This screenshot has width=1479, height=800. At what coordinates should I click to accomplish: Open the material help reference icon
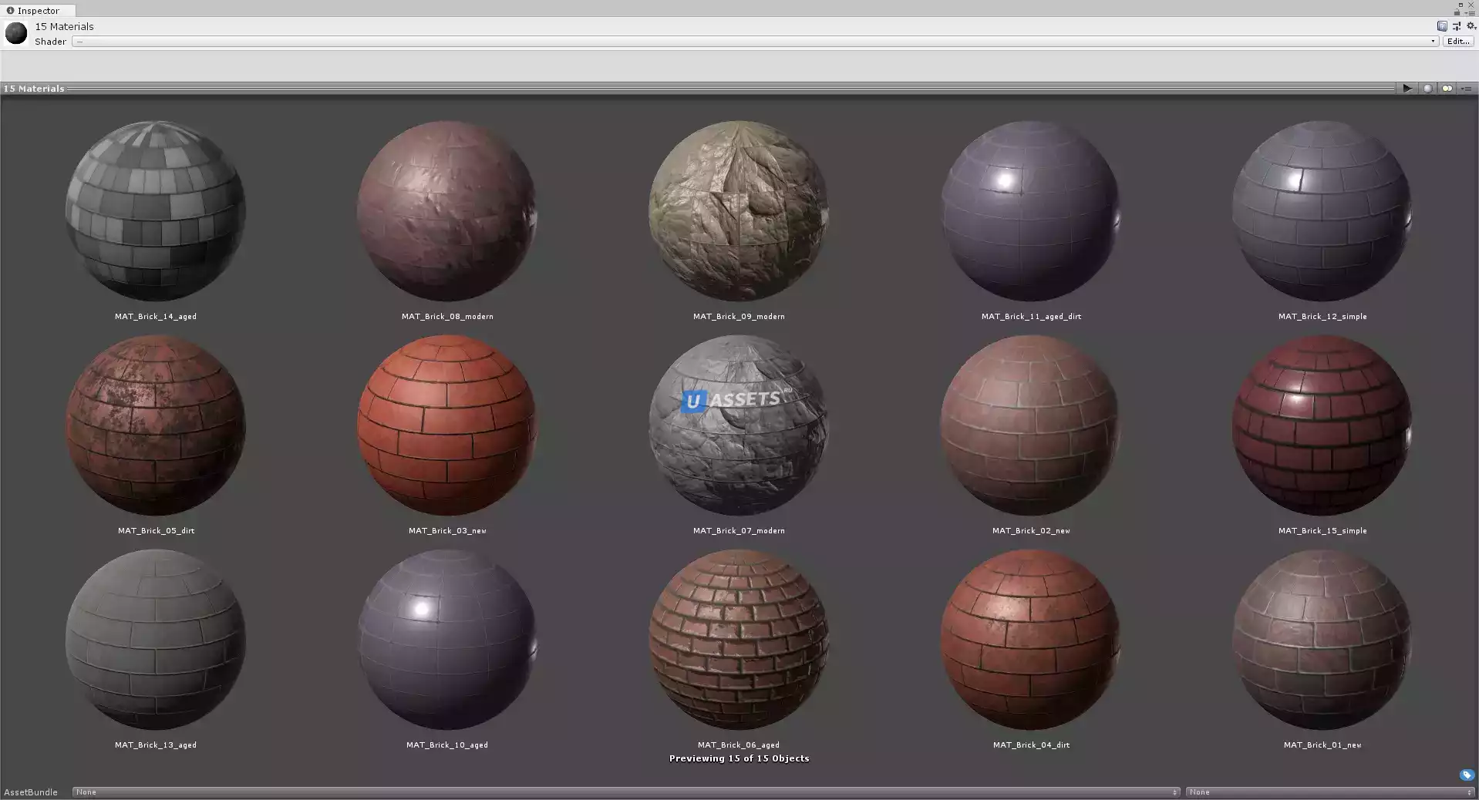point(1442,26)
